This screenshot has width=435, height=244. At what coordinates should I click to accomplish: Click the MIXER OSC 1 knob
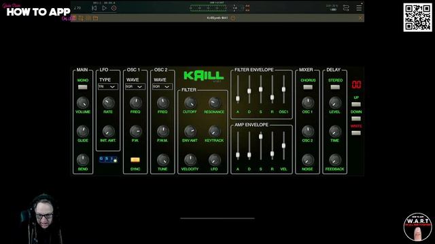[x=308, y=102]
